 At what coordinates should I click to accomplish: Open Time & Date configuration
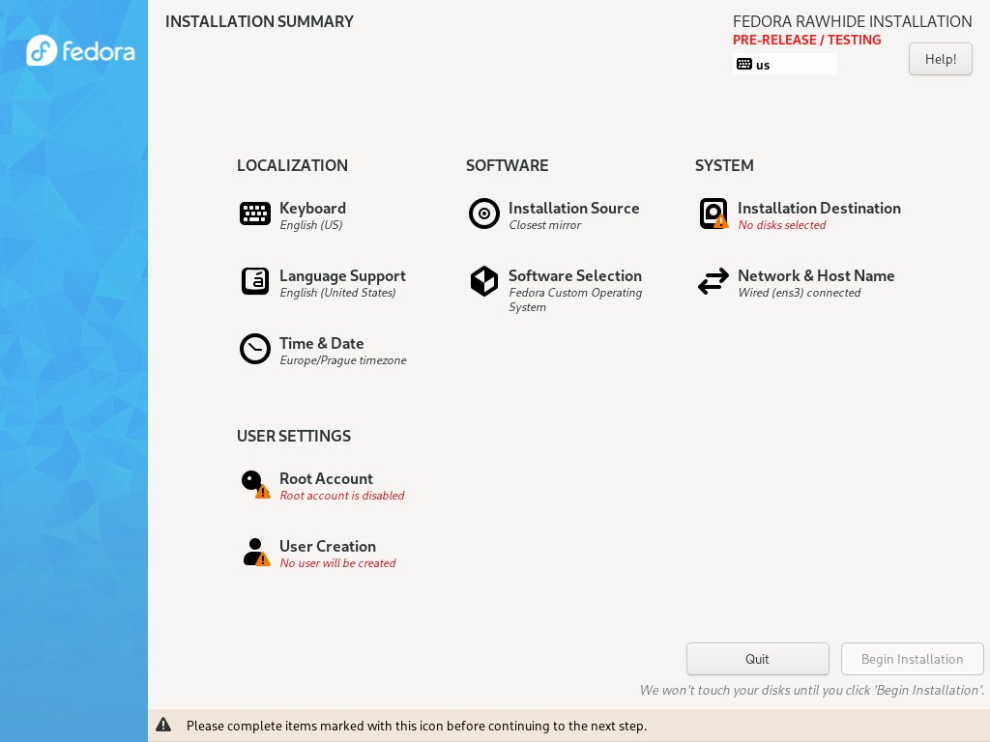point(321,343)
